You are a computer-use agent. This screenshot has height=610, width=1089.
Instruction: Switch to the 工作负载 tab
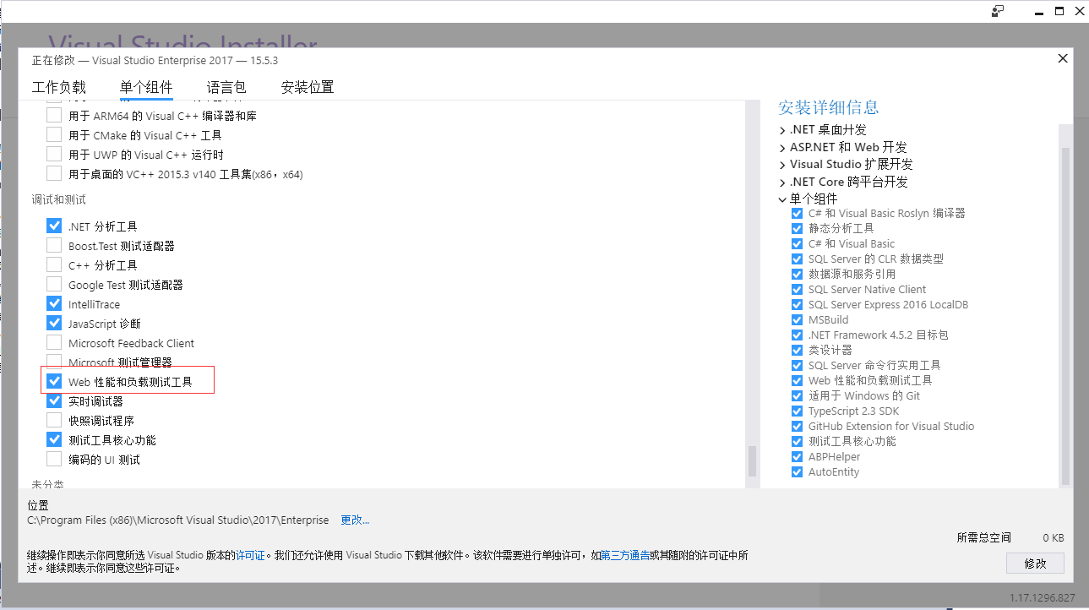[x=59, y=87]
